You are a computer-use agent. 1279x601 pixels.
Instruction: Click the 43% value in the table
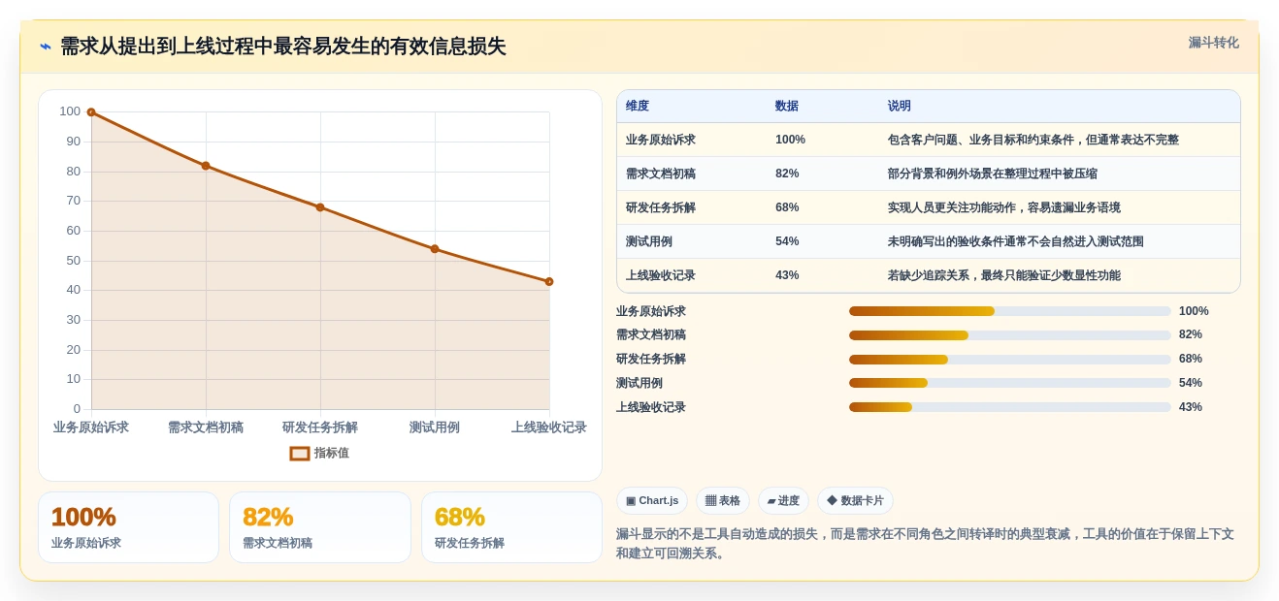point(787,275)
